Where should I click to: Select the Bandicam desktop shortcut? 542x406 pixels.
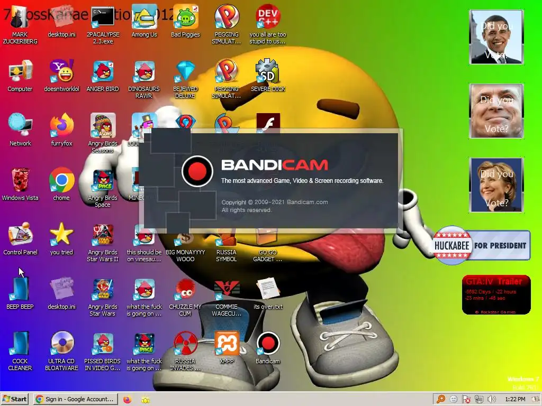tap(268, 348)
